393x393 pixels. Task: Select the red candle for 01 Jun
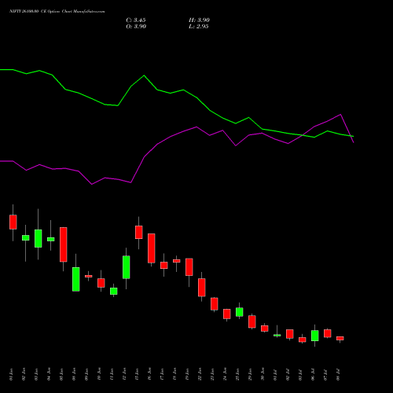tap(13, 222)
